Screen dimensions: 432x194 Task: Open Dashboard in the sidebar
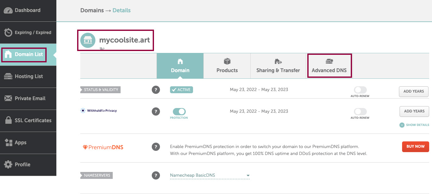pyautogui.click(x=28, y=10)
